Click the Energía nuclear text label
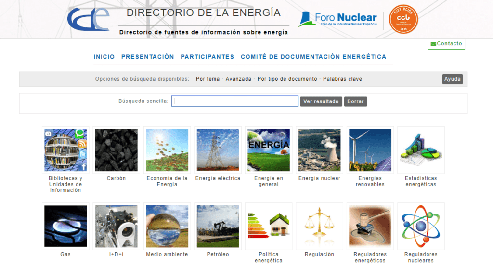493x277 pixels. [x=320, y=178]
